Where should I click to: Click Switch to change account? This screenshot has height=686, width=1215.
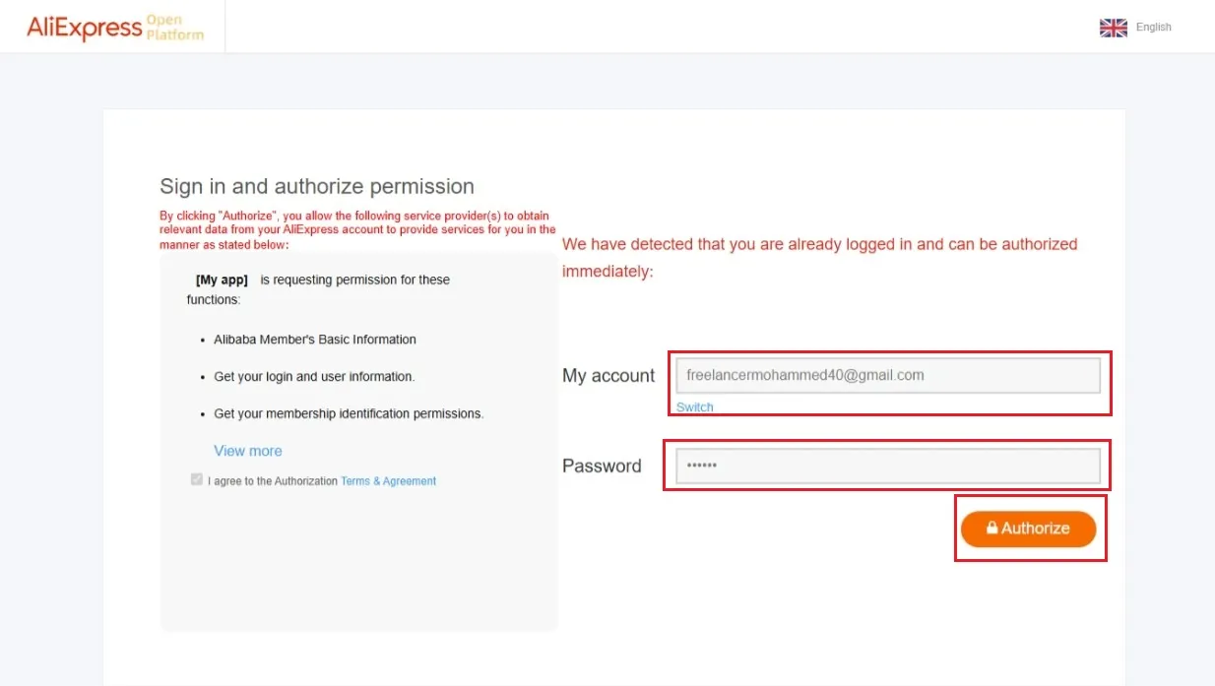point(694,406)
